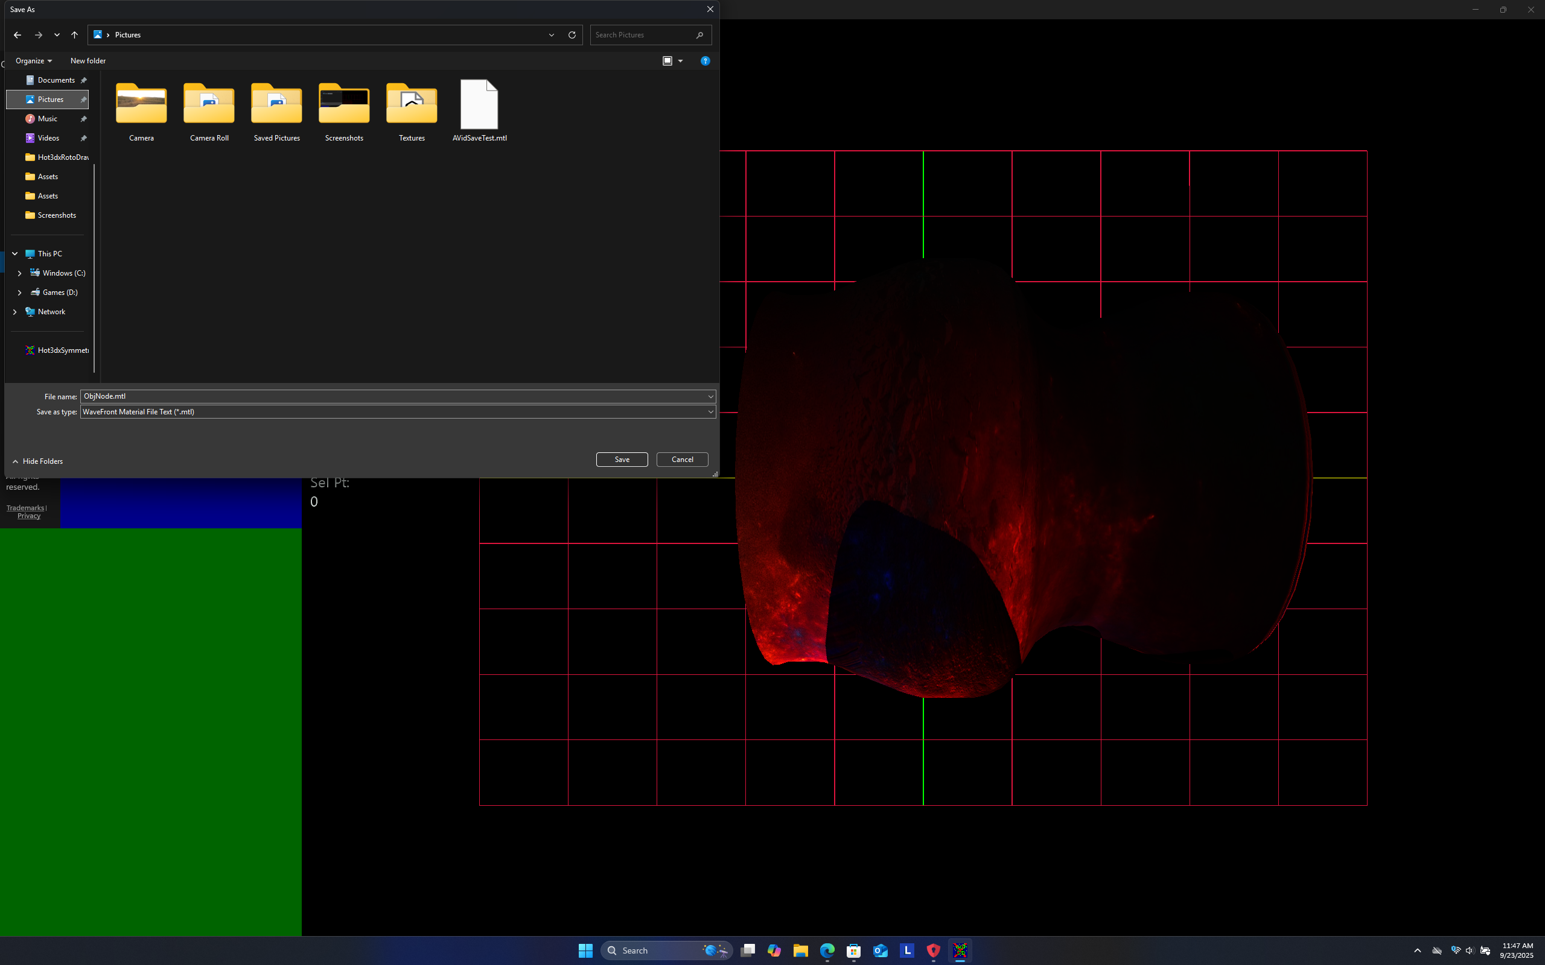Unpin Documents from Quick Access
The width and height of the screenshot is (1545, 965).
pyautogui.click(x=84, y=80)
